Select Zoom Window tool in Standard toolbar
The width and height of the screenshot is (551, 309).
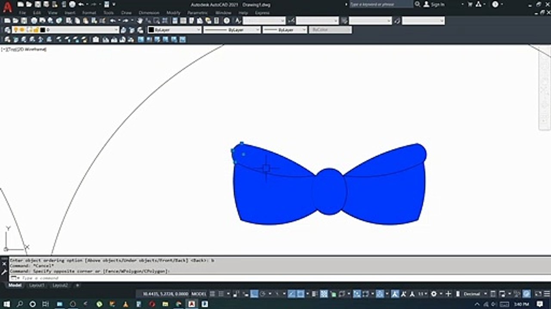[157, 21]
